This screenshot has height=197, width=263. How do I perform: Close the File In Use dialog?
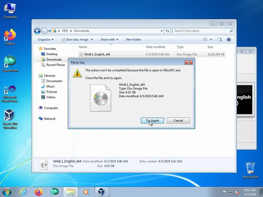click(189, 63)
